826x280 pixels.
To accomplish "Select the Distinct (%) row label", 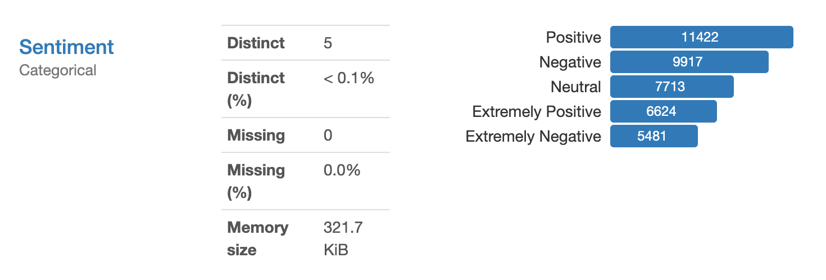I will pyautogui.click(x=256, y=89).
